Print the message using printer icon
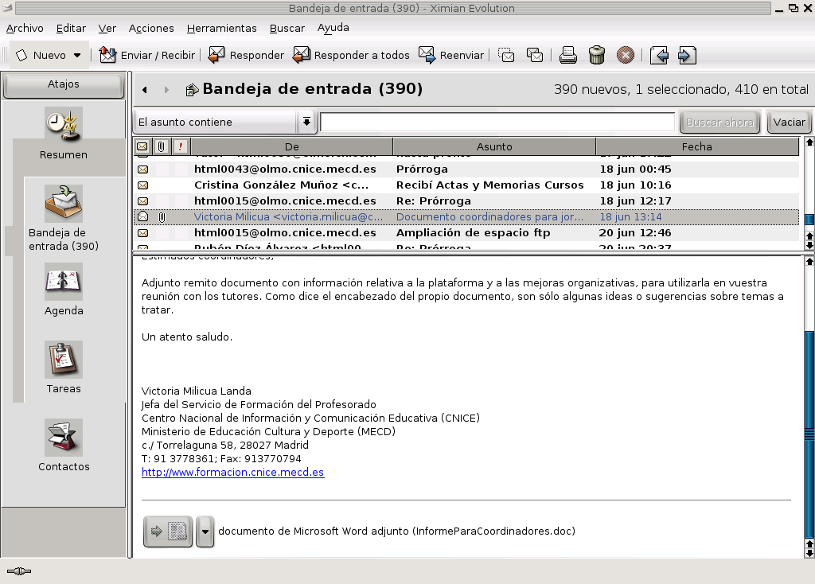This screenshot has height=584, width=815. [x=567, y=55]
